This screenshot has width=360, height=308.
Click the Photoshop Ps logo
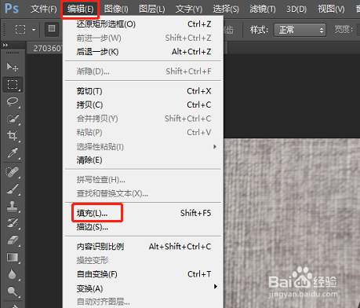(12, 9)
